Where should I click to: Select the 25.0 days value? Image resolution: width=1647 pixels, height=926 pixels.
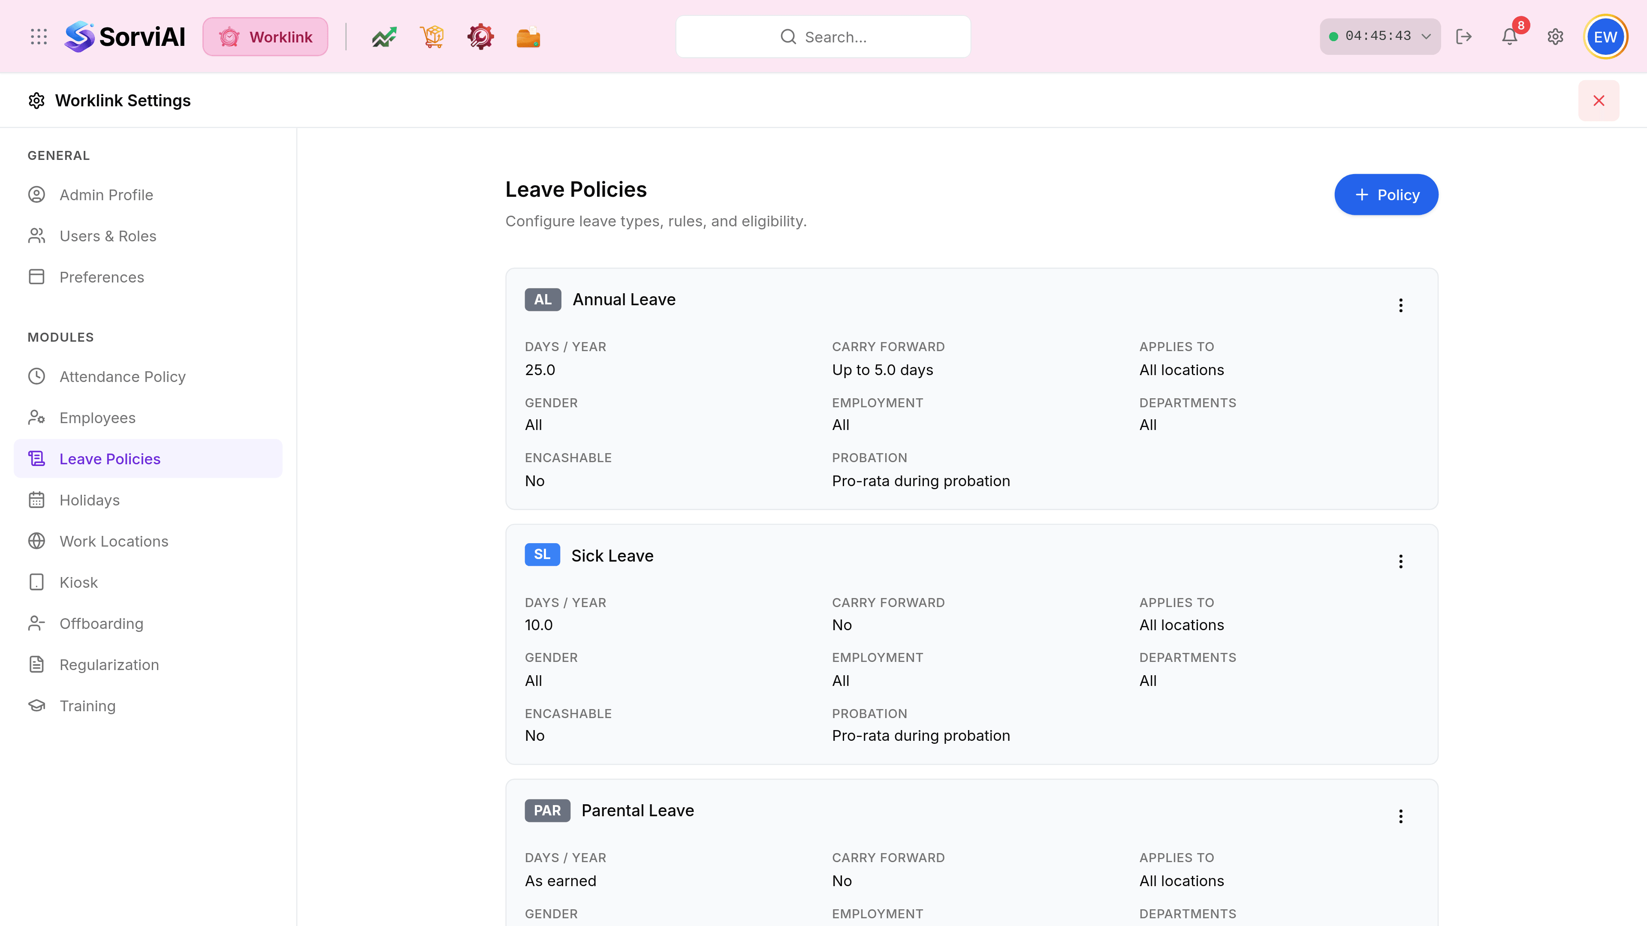tap(540, 370)
